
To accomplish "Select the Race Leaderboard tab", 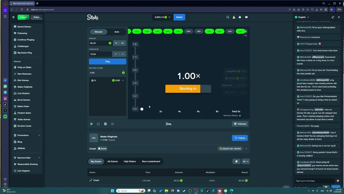I will (x=151, y=161).
